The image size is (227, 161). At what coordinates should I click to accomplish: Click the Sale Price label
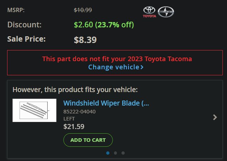[x=27, y=39]
